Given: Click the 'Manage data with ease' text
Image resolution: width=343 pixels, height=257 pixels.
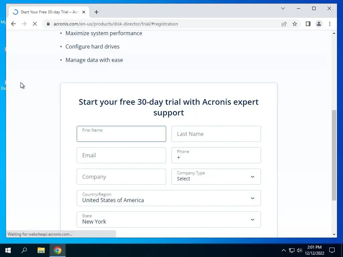Looking at the screenshot, I should point(94,60).
